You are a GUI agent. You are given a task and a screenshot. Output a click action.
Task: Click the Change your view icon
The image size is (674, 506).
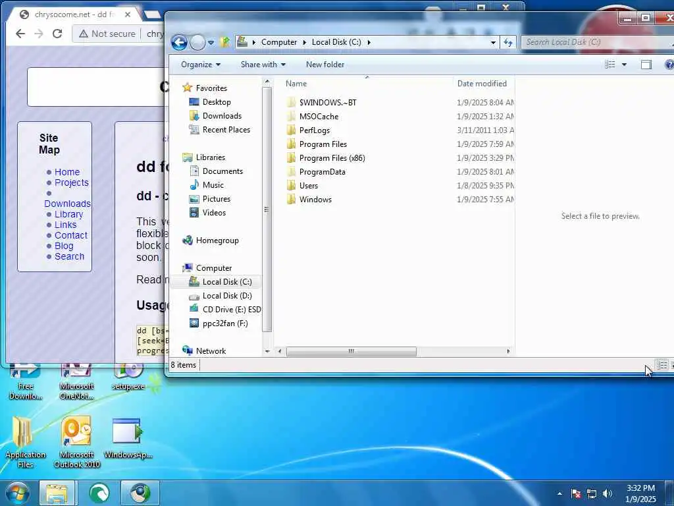[609, 65]
